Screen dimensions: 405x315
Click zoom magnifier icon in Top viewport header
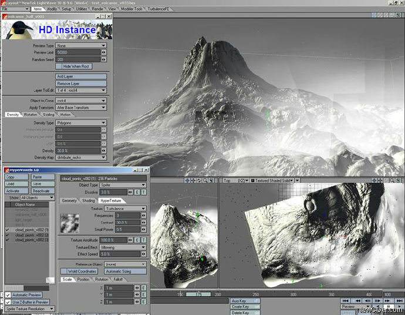(392, 180)
